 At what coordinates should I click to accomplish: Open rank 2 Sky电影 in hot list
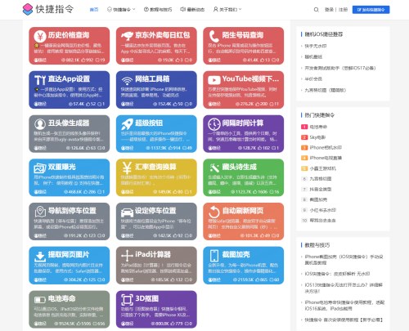(x=317, y=137)
